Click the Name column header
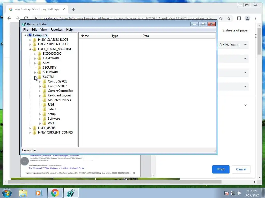The height and width of the screenshot is (198, 265). pos(94,36)
